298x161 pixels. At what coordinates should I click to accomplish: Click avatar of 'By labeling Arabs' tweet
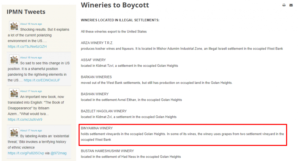14,133
